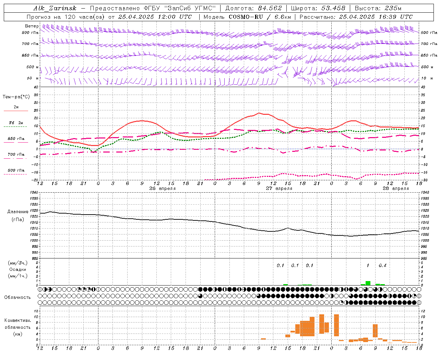439x351 pixels.
Task: Click the Осадки precipitation label
Action: coord(18,269)
